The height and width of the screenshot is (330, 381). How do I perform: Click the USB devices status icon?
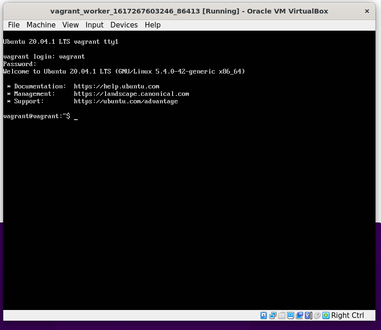click(x=299, y=316)
